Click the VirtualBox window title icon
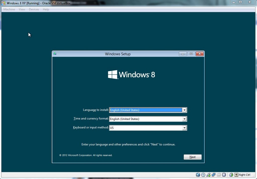 coord(3,3)
